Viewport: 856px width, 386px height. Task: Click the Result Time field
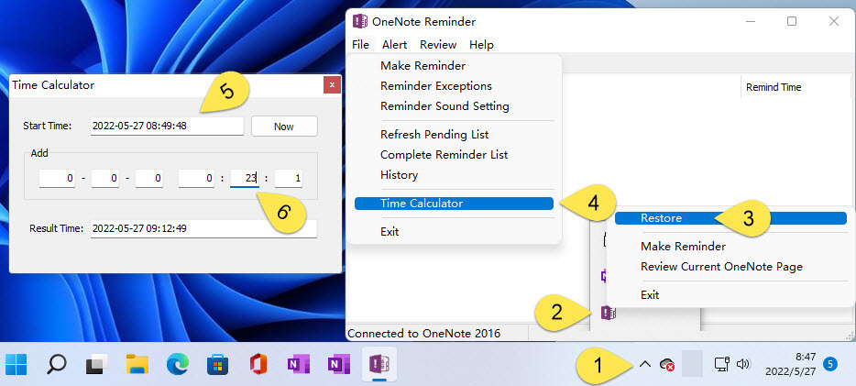point(203,229)
